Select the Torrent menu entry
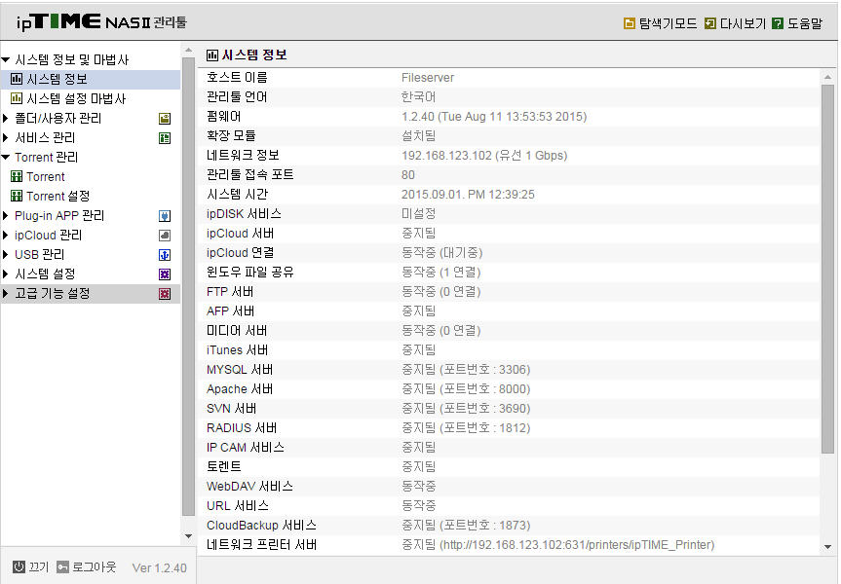Viewport: 841px width, 584px height. (x=46, y=177)
